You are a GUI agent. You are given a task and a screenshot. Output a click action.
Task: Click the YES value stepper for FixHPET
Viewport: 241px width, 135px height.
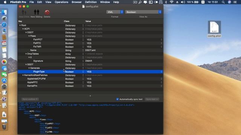[161, 40]
